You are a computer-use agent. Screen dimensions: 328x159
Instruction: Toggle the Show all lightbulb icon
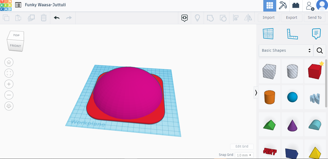pos(197,18)
